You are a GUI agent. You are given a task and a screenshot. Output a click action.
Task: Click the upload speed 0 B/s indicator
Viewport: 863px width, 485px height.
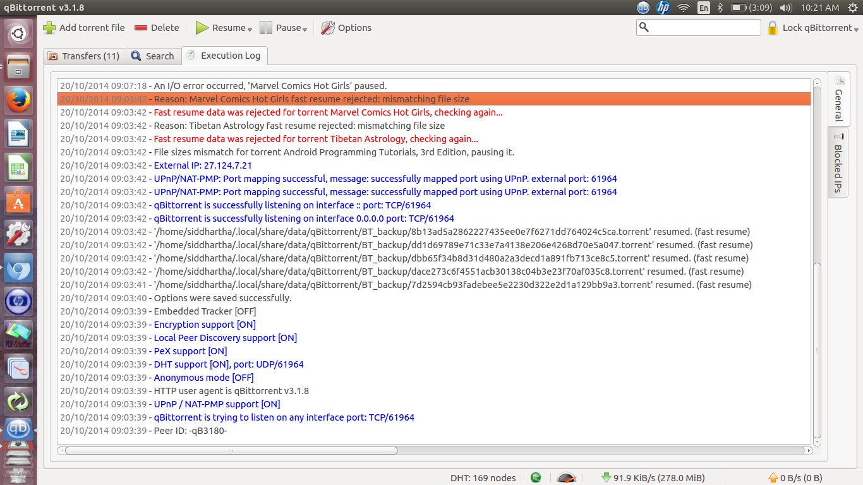(795, 478)
